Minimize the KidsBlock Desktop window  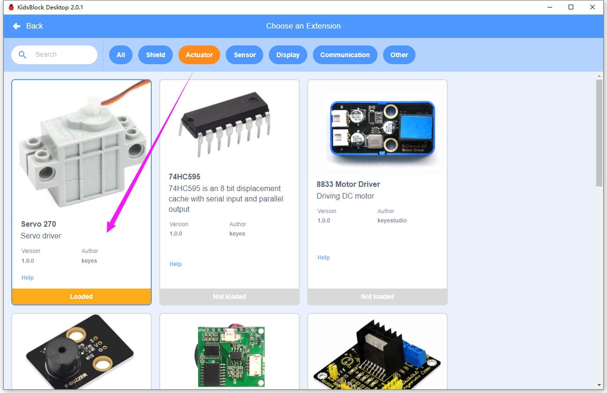click(x=550, y=7)
